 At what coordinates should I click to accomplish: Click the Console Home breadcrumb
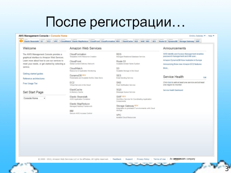click(x=59, y=36)
